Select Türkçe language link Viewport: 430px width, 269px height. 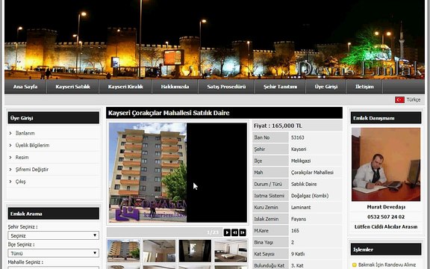point(414,99)
